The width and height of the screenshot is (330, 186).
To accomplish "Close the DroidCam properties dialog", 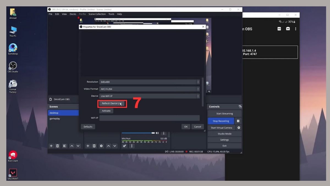I will pos(203,27).
